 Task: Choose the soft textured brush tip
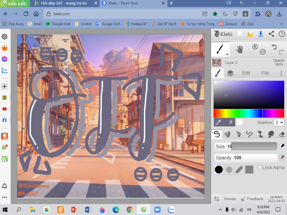(x=229, y=169)
